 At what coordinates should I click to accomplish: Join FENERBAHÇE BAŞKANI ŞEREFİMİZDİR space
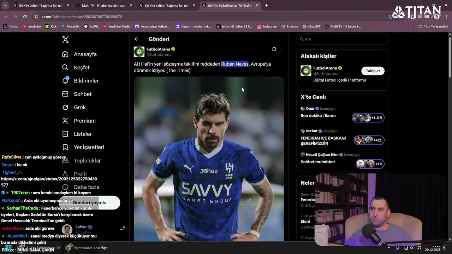(x=323, y=141)
